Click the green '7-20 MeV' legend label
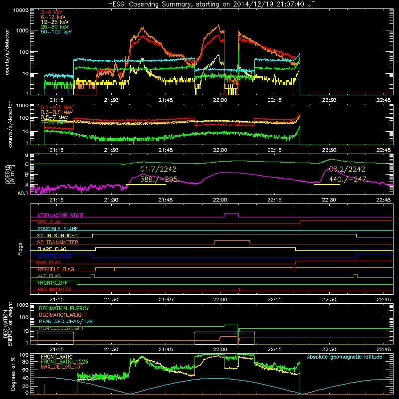Screen dimensions: 399x399 click(x=53, y=122)
